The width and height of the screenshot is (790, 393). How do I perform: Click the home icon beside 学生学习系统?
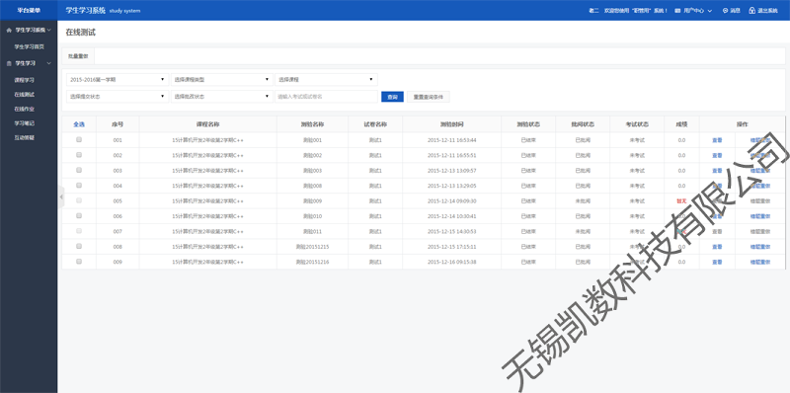coord(9,31)
